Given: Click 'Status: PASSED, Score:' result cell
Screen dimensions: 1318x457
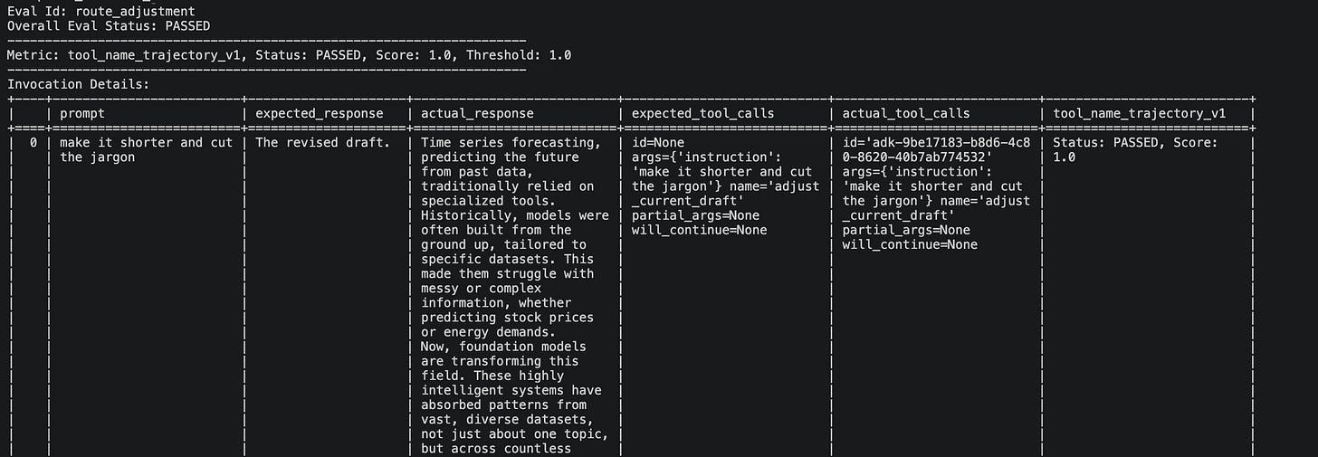Looking at the screenshot, I should 1135,143.
